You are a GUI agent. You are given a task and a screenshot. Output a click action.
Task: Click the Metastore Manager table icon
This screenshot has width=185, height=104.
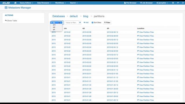coord(6,8)
